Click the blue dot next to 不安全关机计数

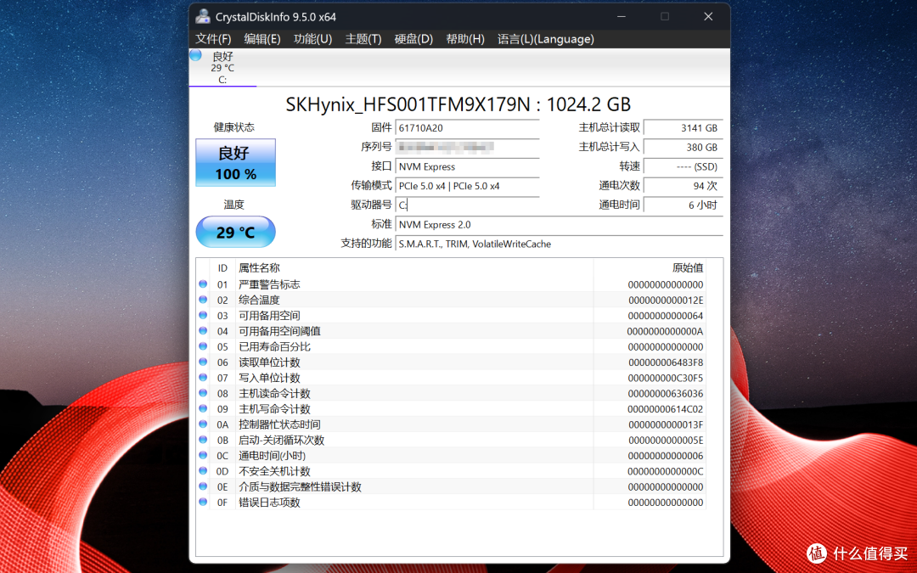tap(202, 471)
